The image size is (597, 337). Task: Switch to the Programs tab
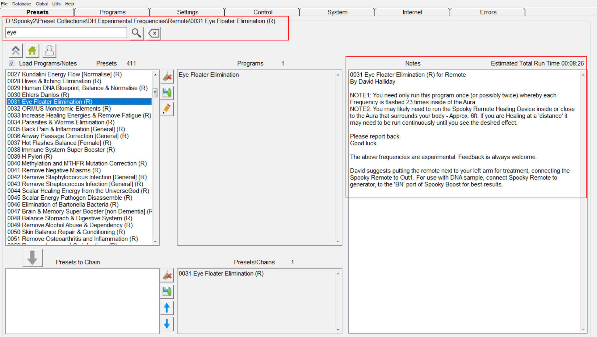[112, 12]
